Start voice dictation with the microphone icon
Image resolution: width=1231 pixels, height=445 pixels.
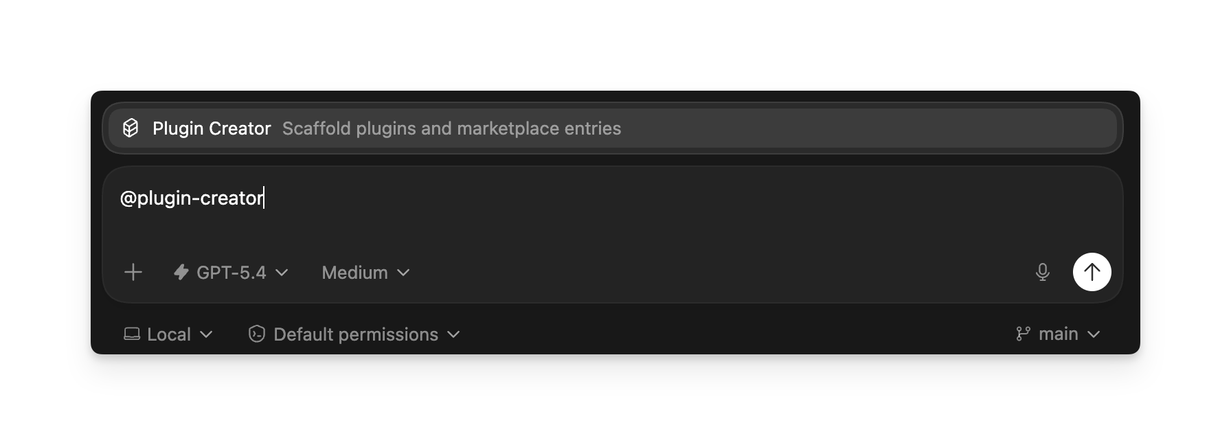point(1042,273)
